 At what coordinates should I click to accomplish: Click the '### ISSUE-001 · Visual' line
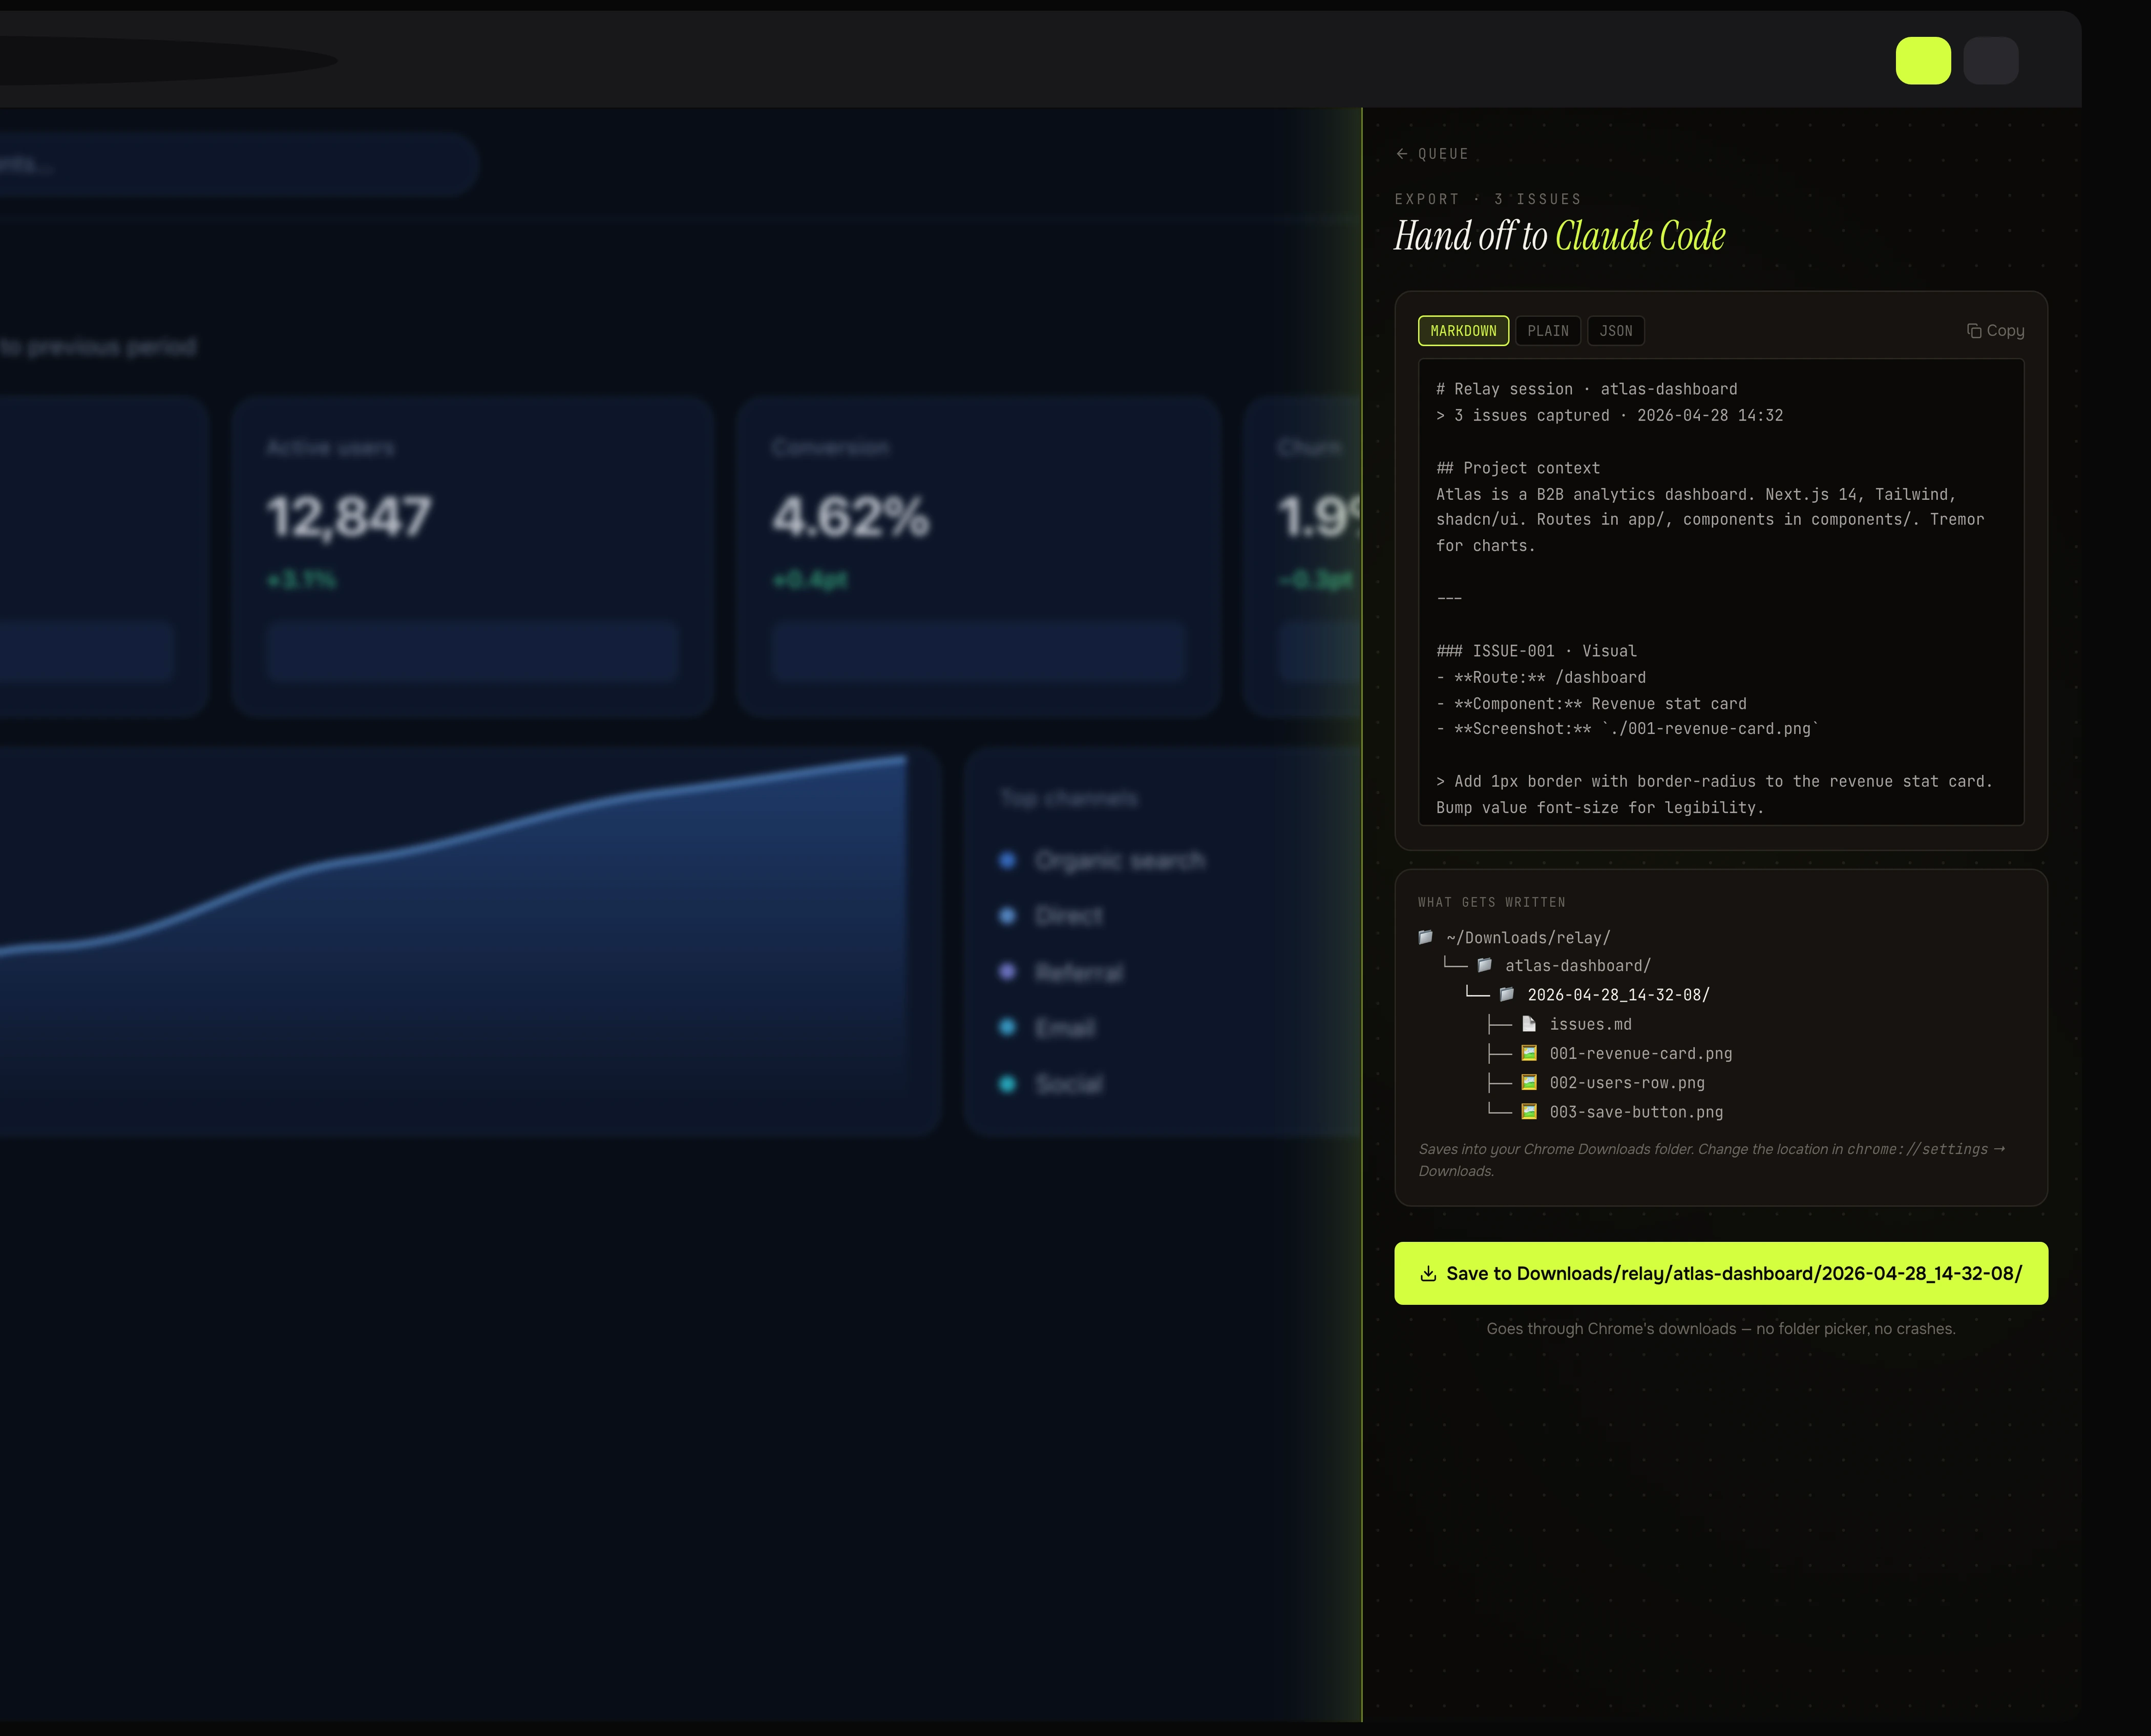(x=1537, y=651)
